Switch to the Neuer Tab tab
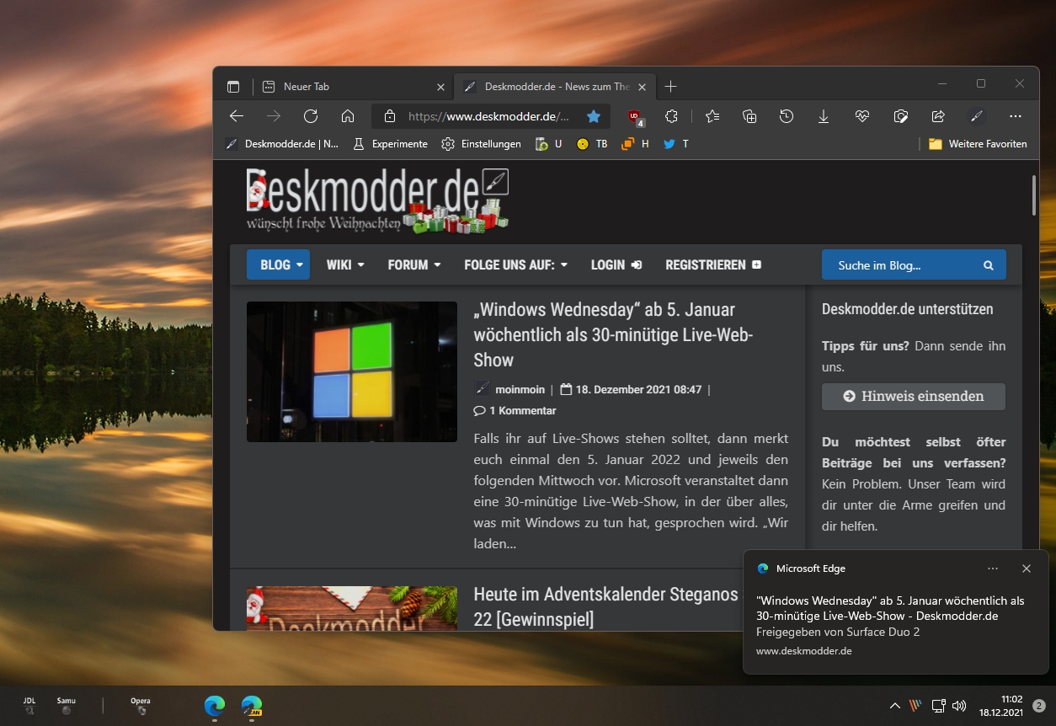1056x726 pixels. tap(354, 87)
